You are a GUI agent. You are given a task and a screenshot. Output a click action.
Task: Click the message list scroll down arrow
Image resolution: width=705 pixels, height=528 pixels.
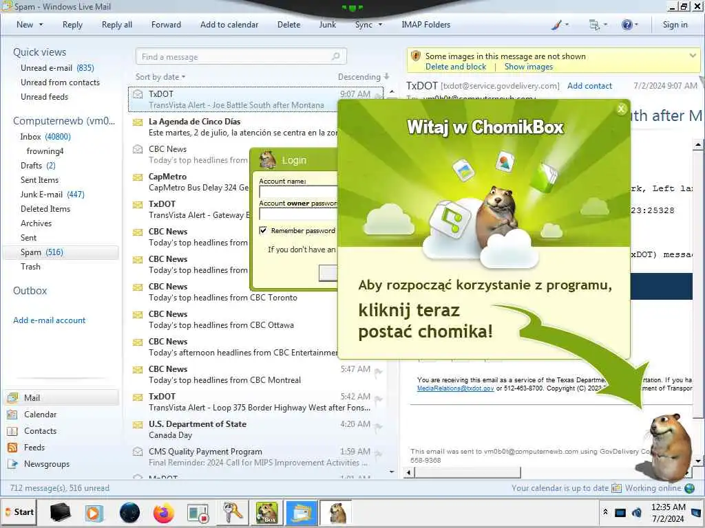point(392,472)
